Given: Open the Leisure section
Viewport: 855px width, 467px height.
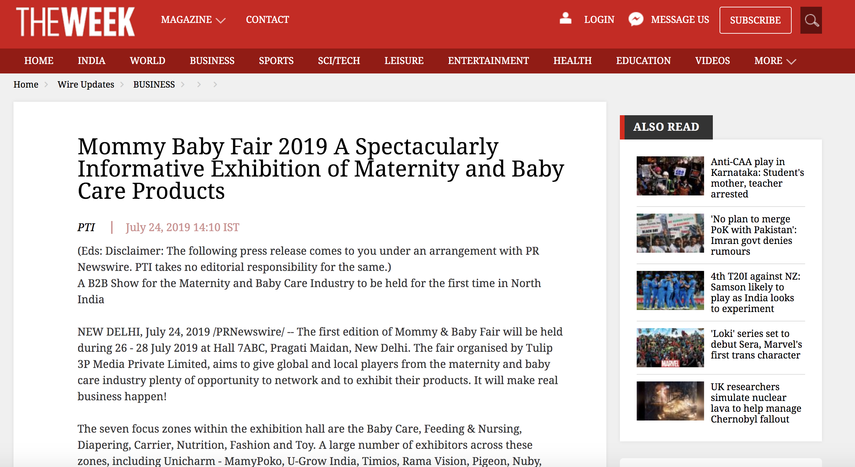Looking at the screenshot, I should click(x=404, y=61).
